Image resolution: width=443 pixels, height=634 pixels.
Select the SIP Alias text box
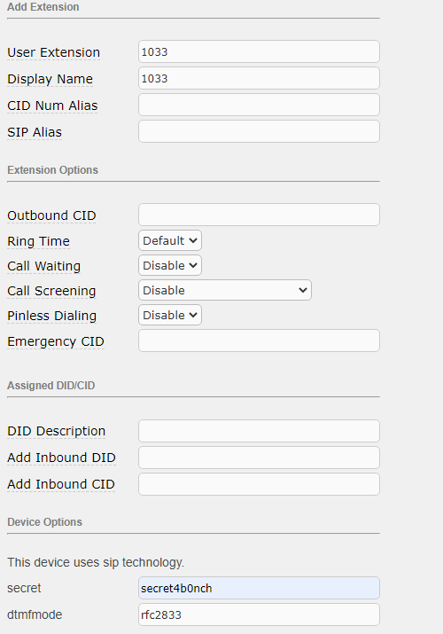(x=259, y=131)
